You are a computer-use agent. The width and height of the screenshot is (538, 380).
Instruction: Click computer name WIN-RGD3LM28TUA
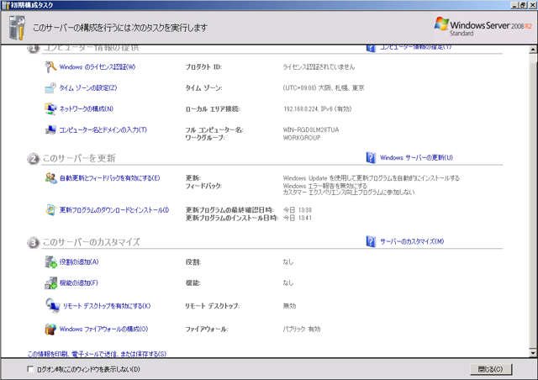tap(311, 129)
